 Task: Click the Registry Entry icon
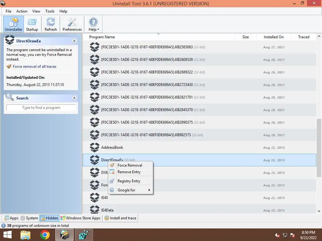point(112,181)
